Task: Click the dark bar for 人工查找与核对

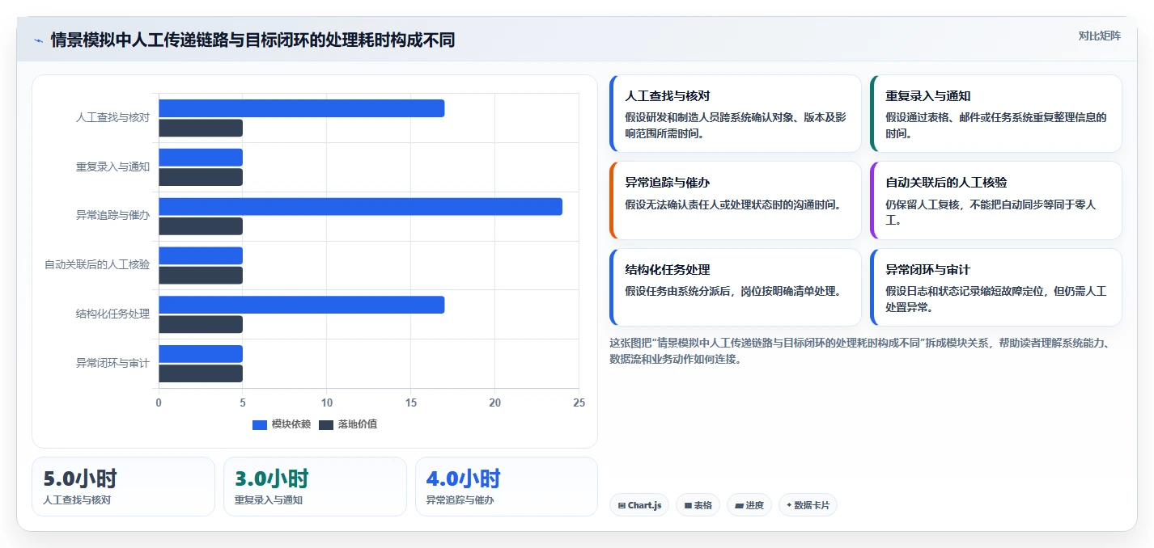Action: coord(201,128)
